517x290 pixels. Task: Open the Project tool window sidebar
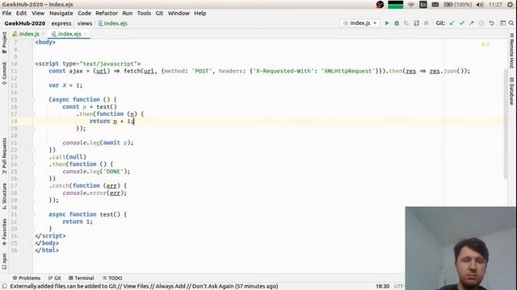(4, 43)
